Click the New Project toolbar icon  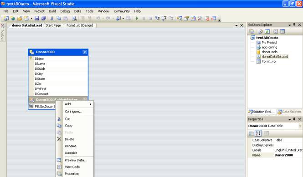(6, 19)
